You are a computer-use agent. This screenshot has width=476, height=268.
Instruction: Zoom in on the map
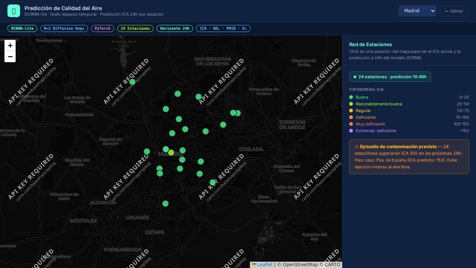(10, 45)
